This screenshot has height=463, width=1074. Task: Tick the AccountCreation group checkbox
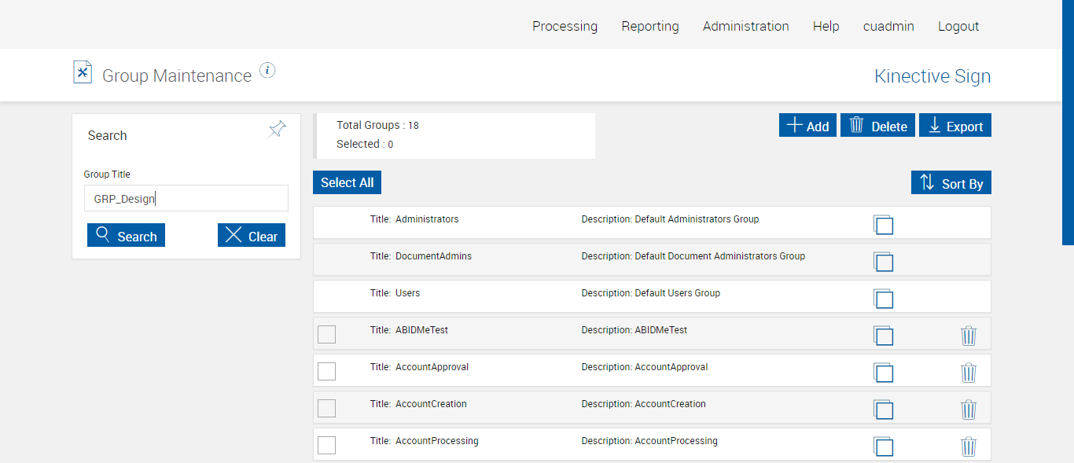326,408
